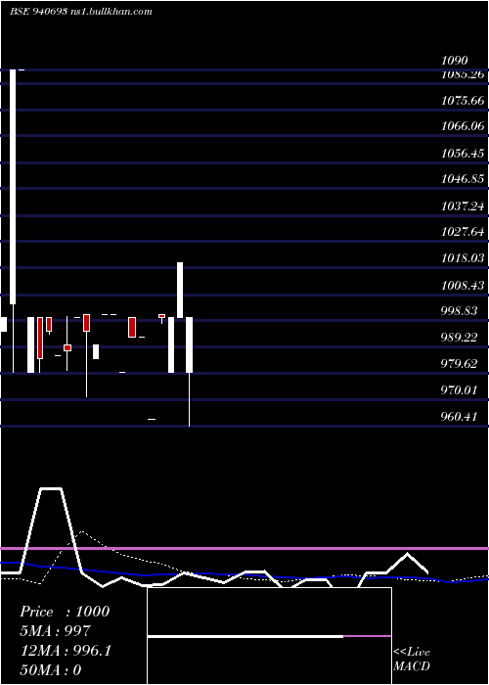Click the 1037.24 price axis label
The width and height of the screenshot is (489, 685).
[x=463, y=205]
